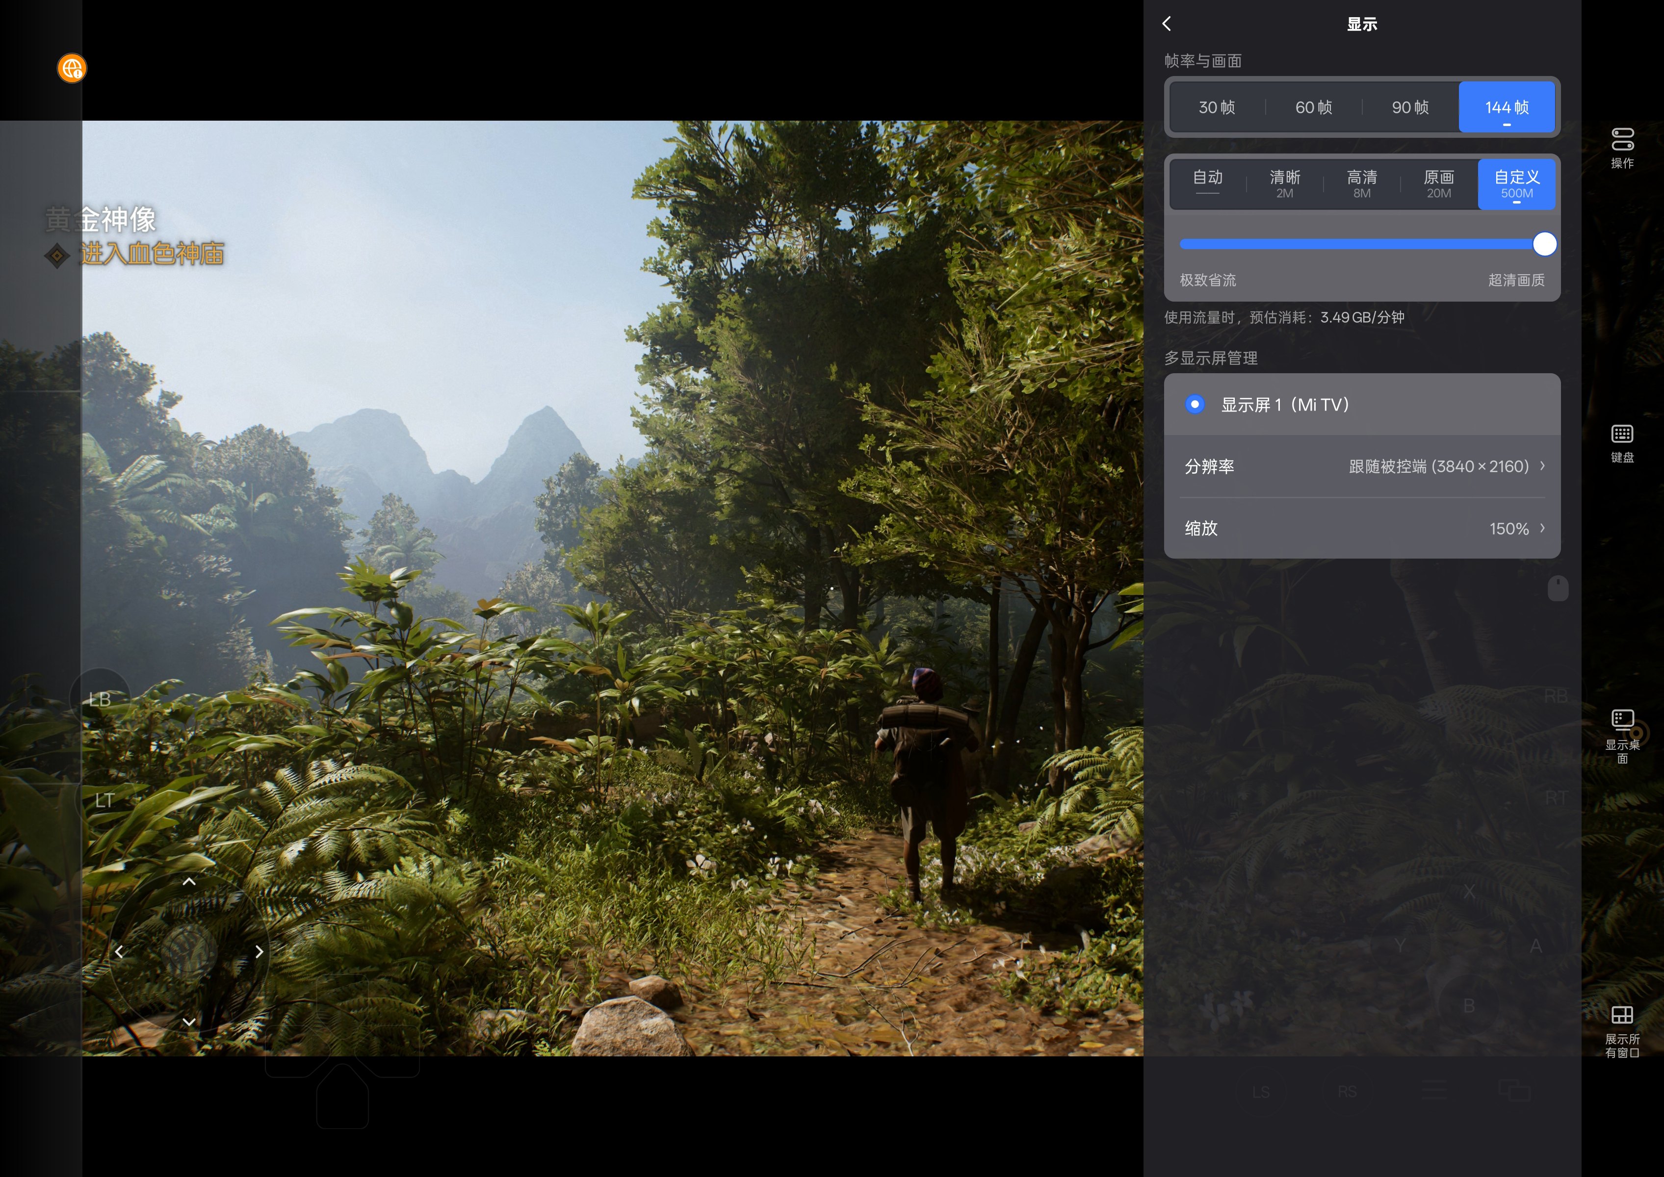Open the 键盘 keyboard icon
Viewport: 1664px width, 1177px height.
point(1622,443)
